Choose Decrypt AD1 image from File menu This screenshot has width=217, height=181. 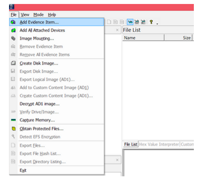[39, 104]
